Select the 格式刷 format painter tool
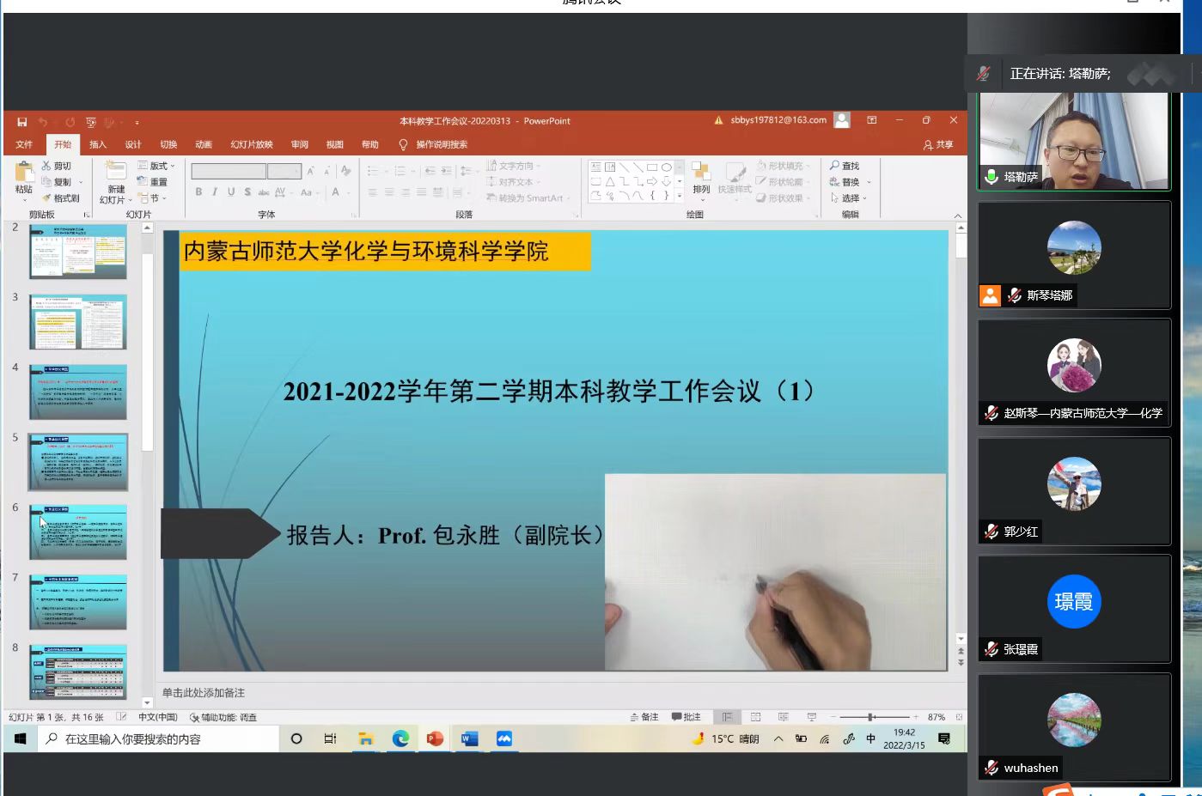The width and height of the screenshot is (1202, 796). click(47, 198)
